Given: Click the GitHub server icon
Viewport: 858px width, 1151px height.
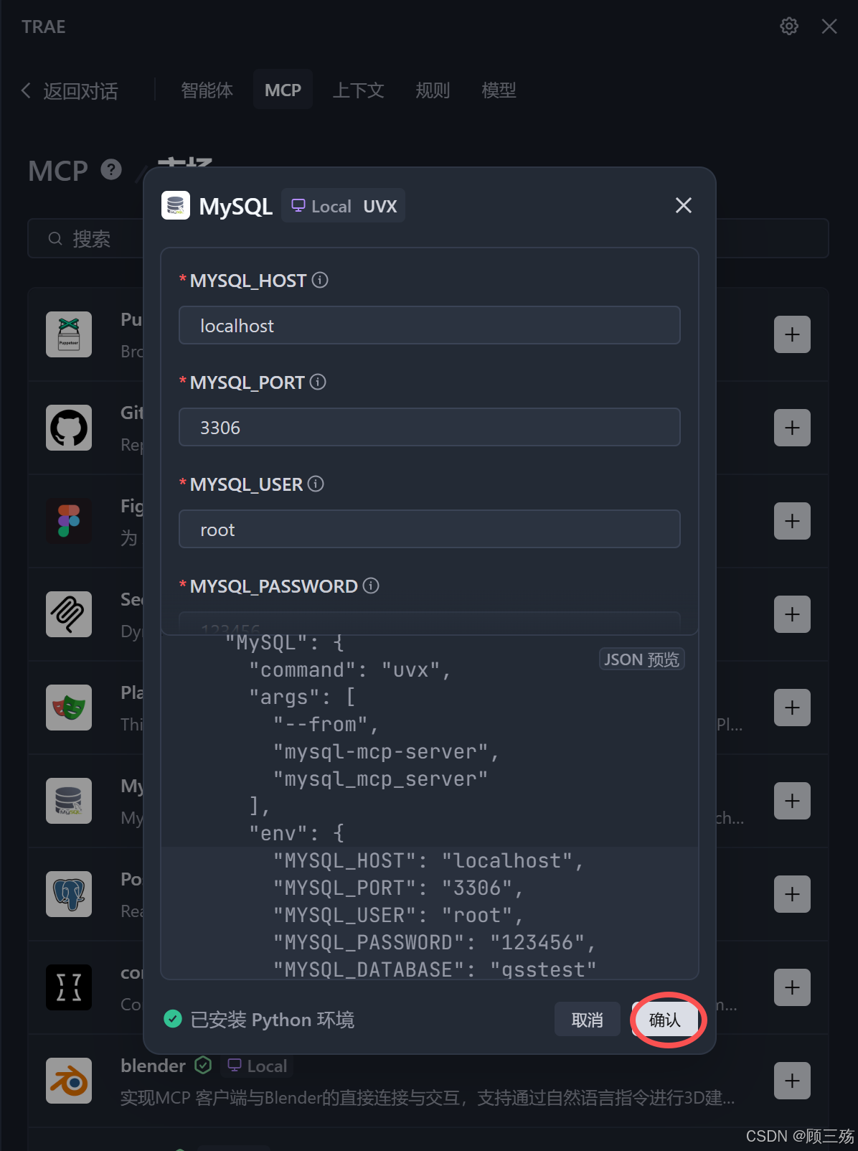Looking at the screenshot, I should (69, 428).
